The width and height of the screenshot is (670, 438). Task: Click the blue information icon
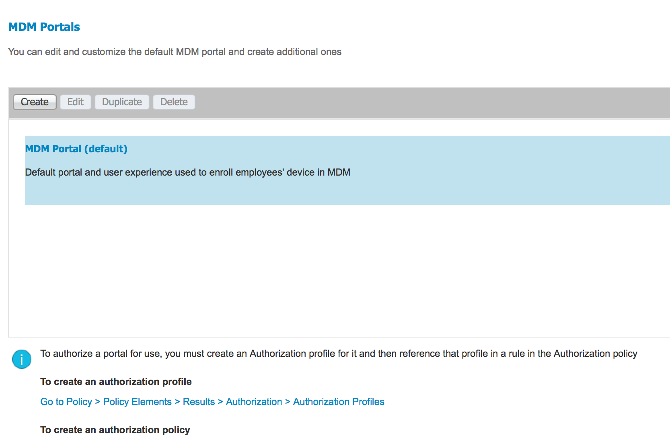pyautogui.click(x=22, y=359)
